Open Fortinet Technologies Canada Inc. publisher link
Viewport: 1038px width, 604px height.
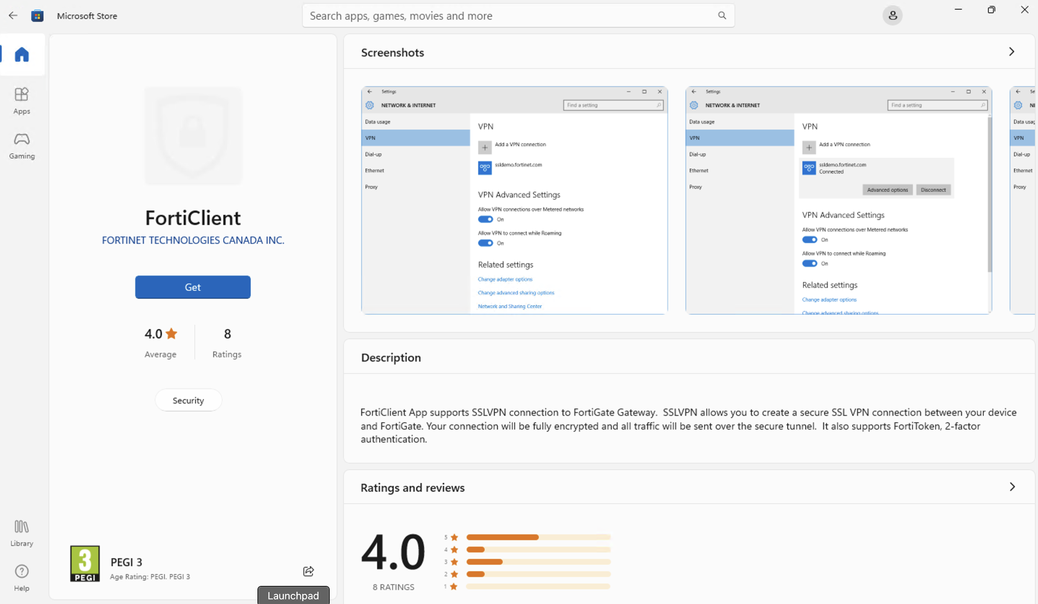click(x=193, y=240)
